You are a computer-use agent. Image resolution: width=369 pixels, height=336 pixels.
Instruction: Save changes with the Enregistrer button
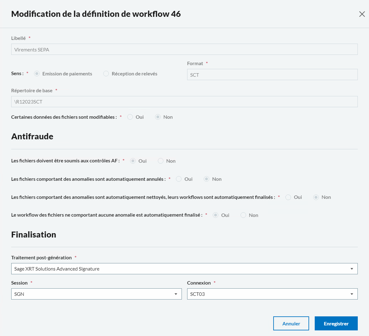click(336, 324)
